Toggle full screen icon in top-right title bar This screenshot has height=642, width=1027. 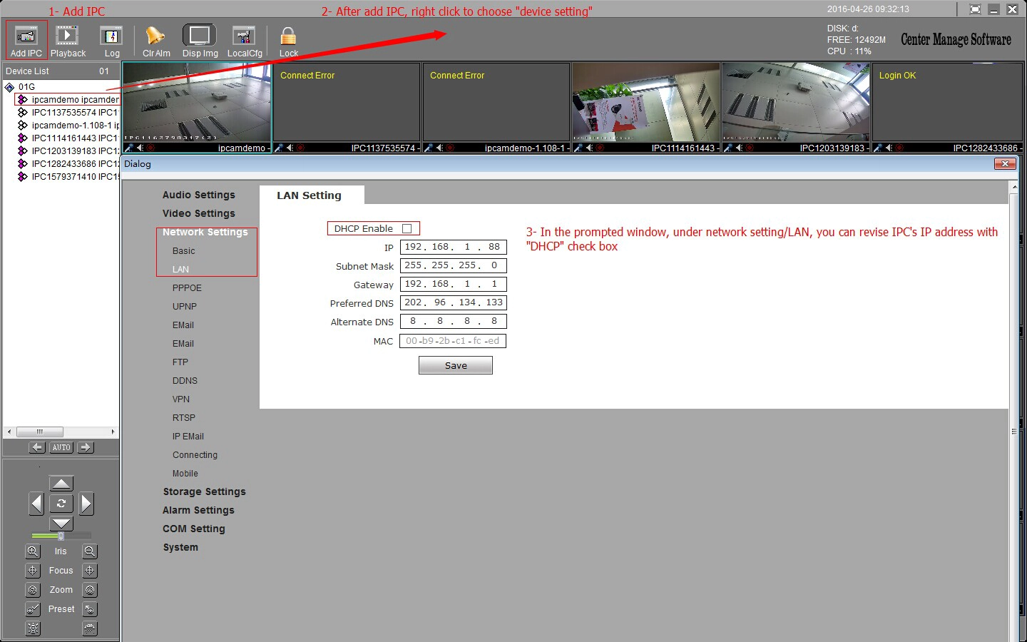click(x=975, y=9)
